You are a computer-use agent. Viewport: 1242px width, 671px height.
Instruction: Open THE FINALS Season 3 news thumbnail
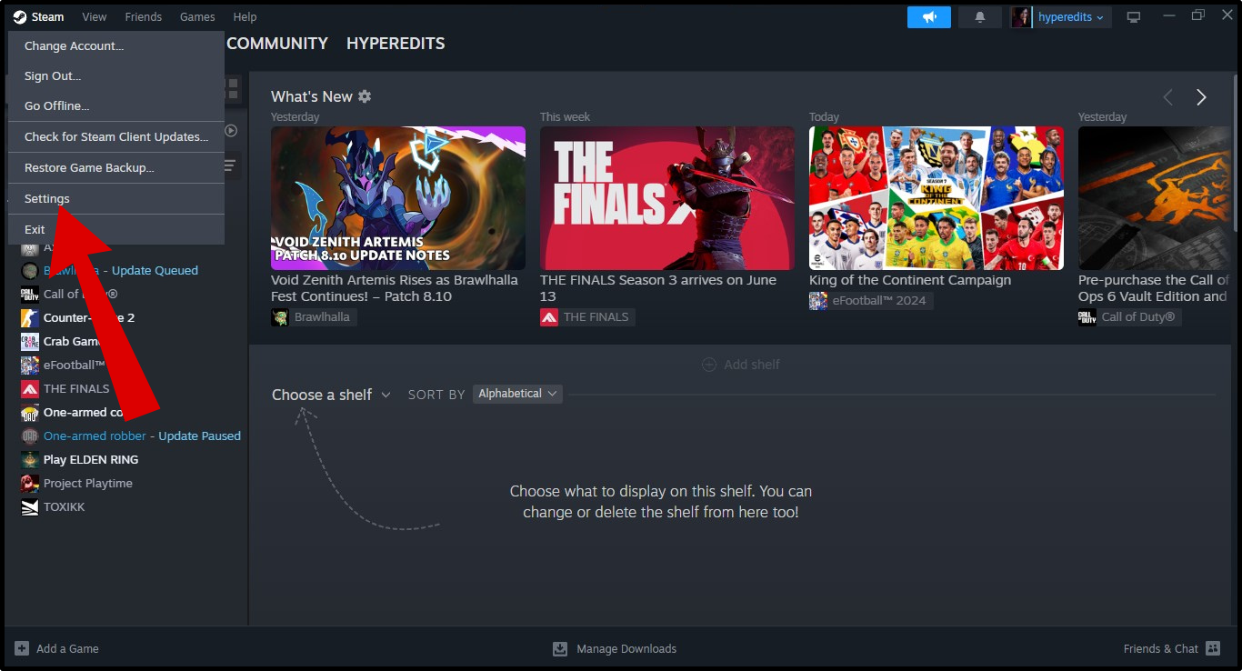667,198
